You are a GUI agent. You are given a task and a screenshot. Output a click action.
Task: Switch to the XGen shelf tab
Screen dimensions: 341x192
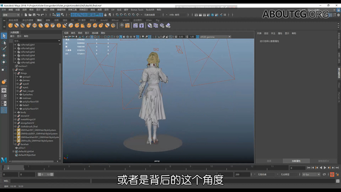[149, 20]
